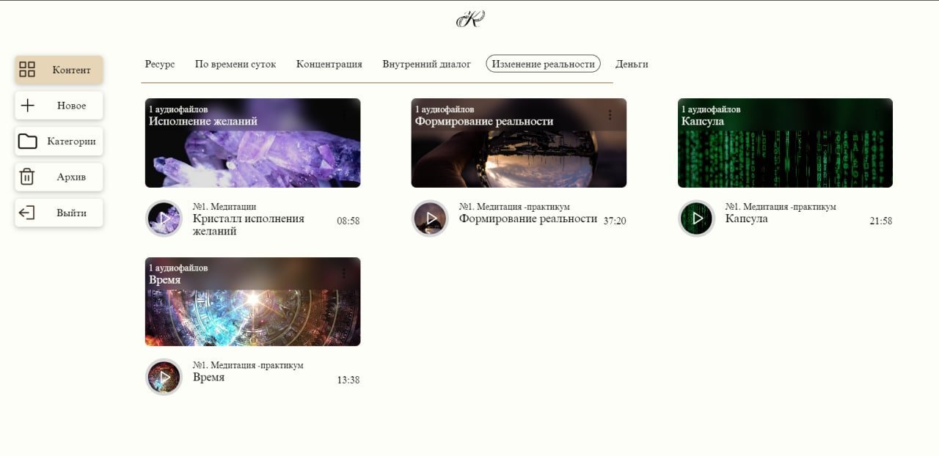Viewport: 939px width, 456px height.
Task: Switch to the Концентрация tab
Action: click(x=329, y=64)
